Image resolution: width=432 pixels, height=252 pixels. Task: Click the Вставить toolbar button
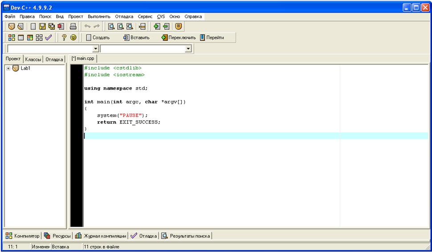click(136, 37)
